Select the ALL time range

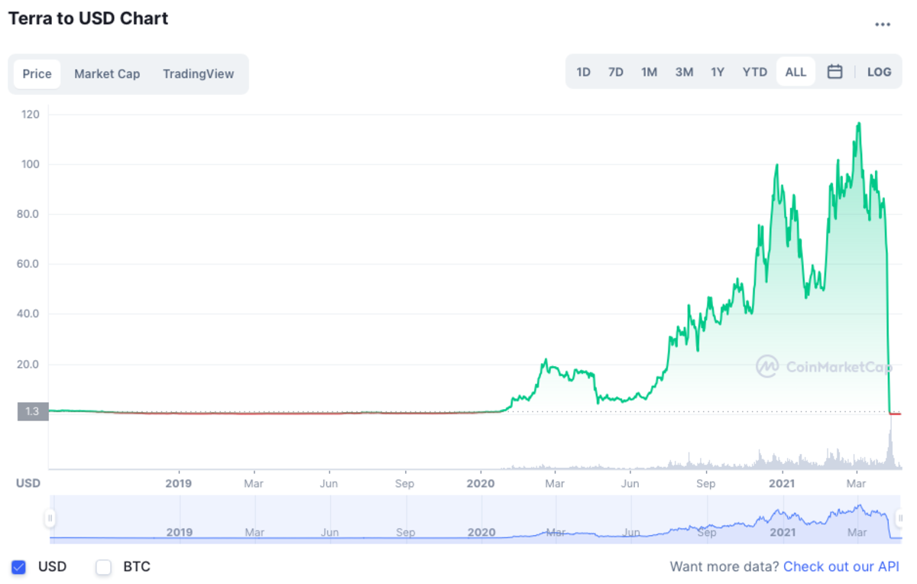tap(795, 72)
